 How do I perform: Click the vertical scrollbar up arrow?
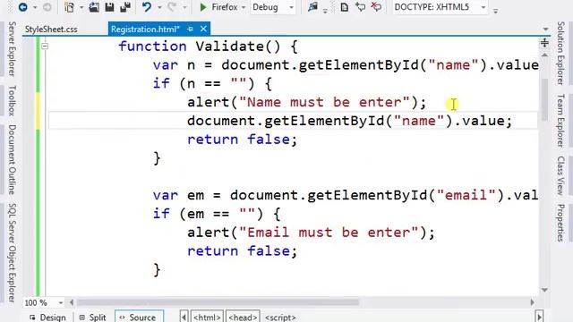(544, 55)
